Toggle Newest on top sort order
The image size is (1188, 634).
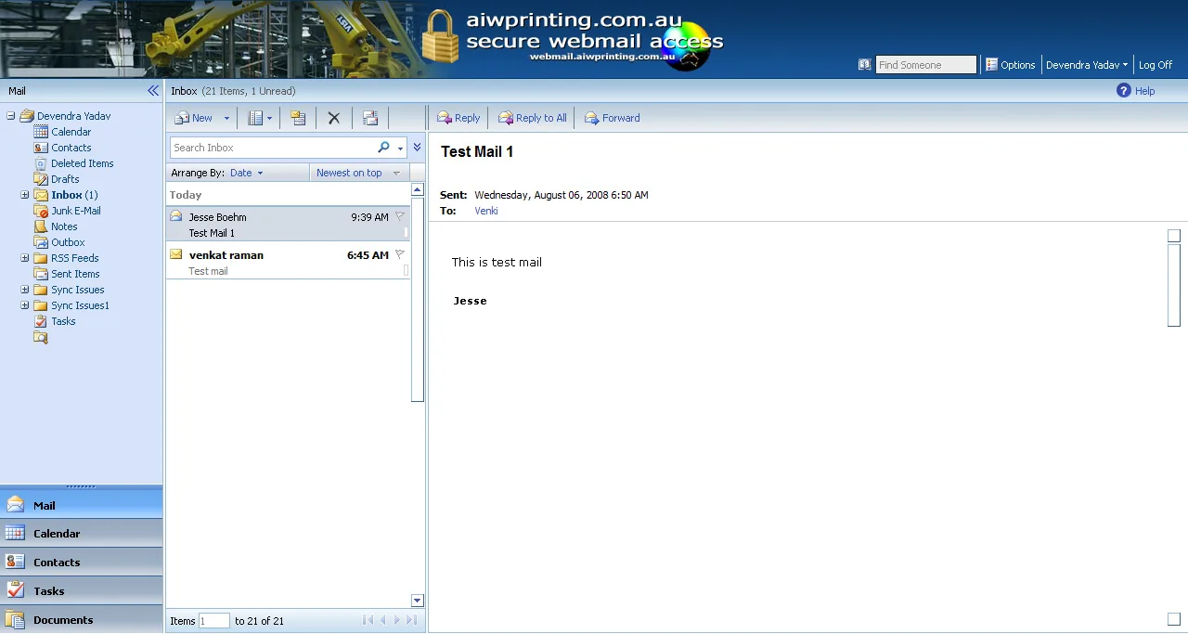[357, 173]
